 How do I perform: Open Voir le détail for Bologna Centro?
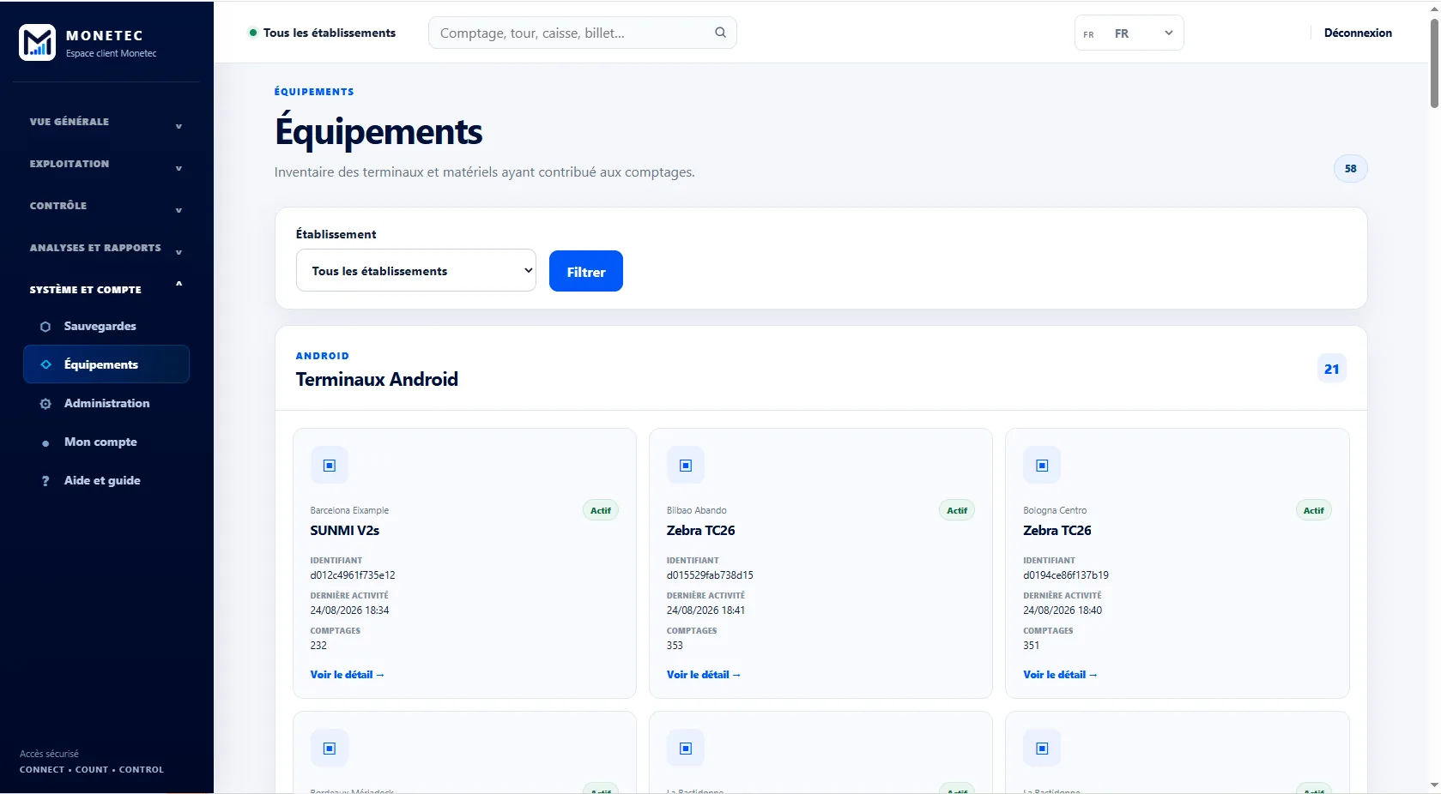tap(1060, 675)
